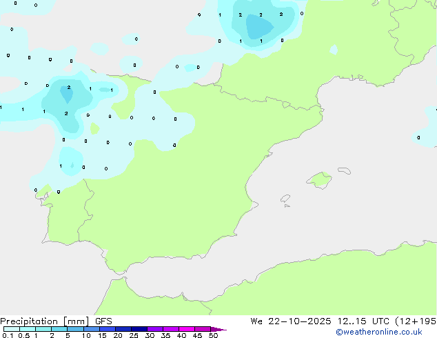
Task: Click the '35' legend scale label
Action: (x=165, y=335)
